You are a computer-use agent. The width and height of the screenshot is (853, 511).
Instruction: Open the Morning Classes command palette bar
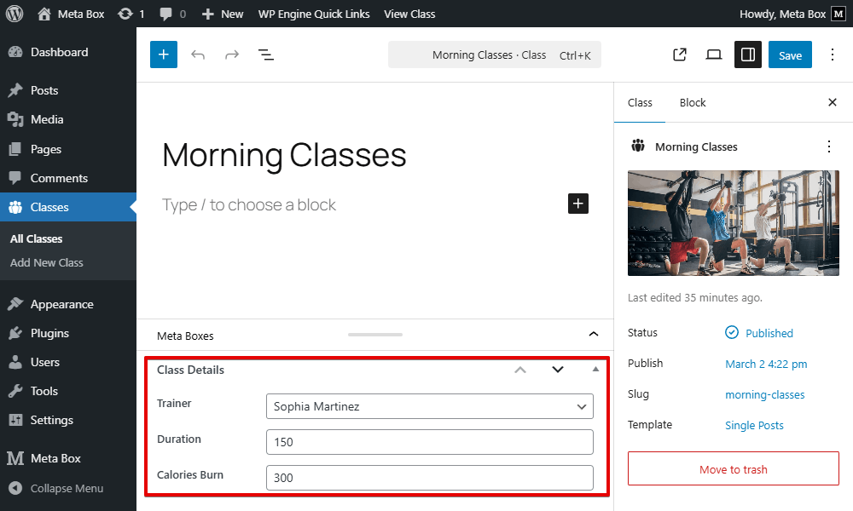pos(495,55)
